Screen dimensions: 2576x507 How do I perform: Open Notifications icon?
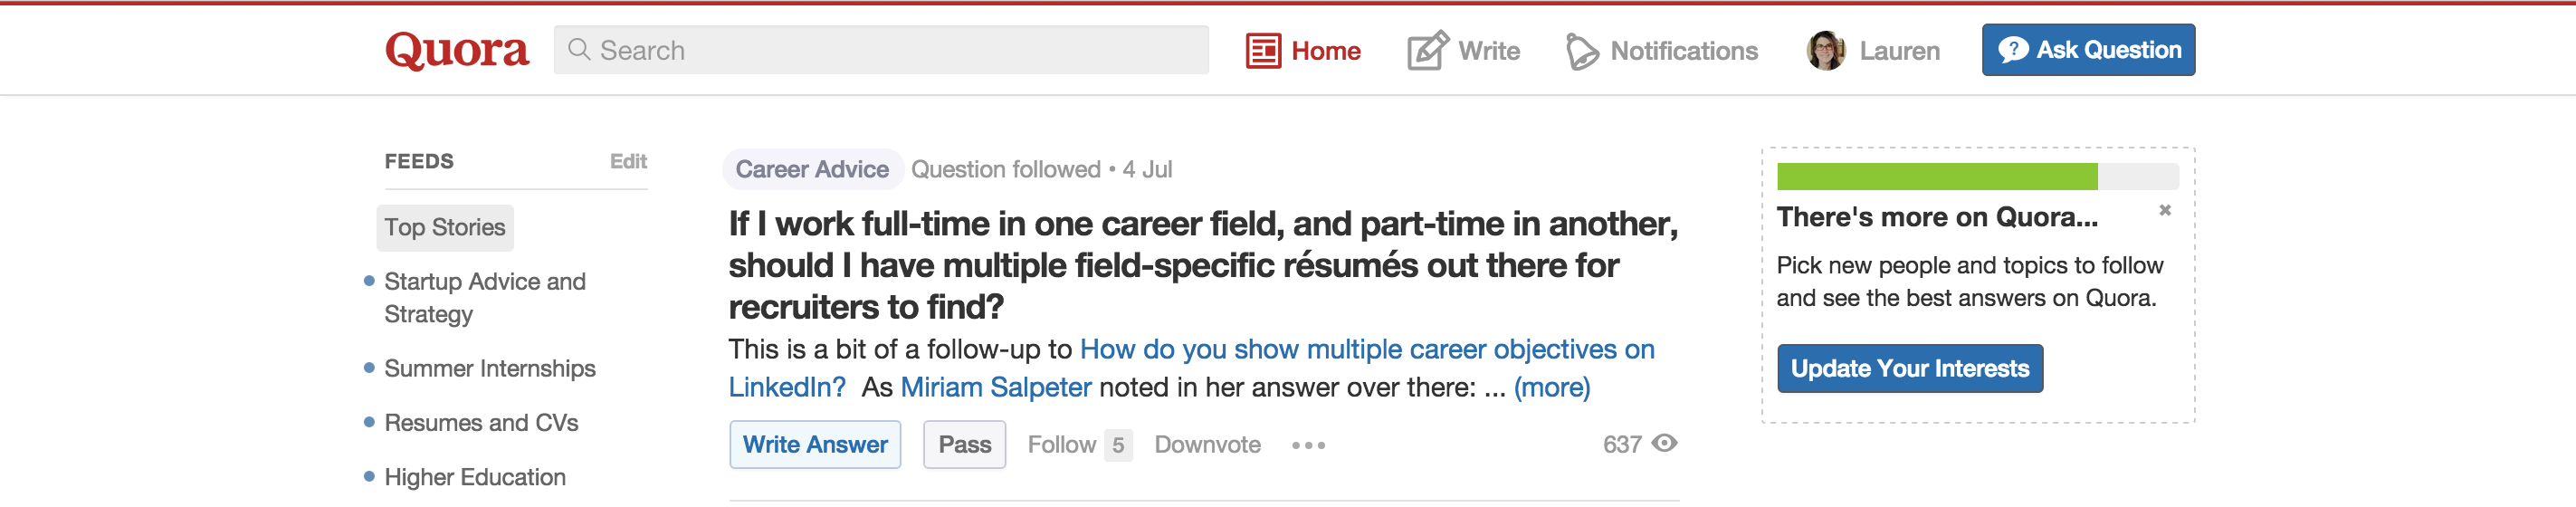[x=1581, y=51]
